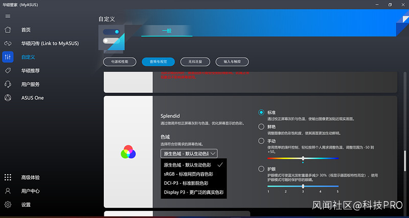Viewport: 409px width, 218px height.
Task: Collapse the 色域 dropdown combo box
Action: pyautogui.click(x=189, y=154)
